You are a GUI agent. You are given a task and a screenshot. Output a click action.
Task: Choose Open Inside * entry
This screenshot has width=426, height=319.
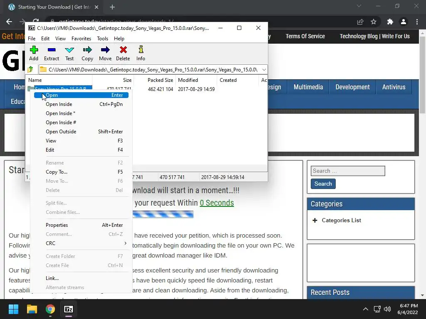pos(81,113)
